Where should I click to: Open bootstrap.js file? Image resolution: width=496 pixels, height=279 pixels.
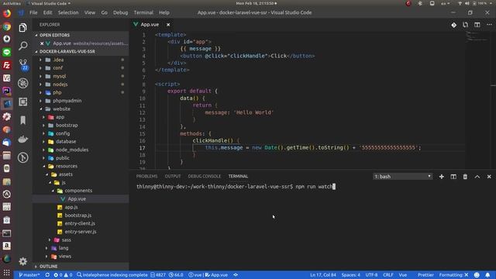click(77, 215)
